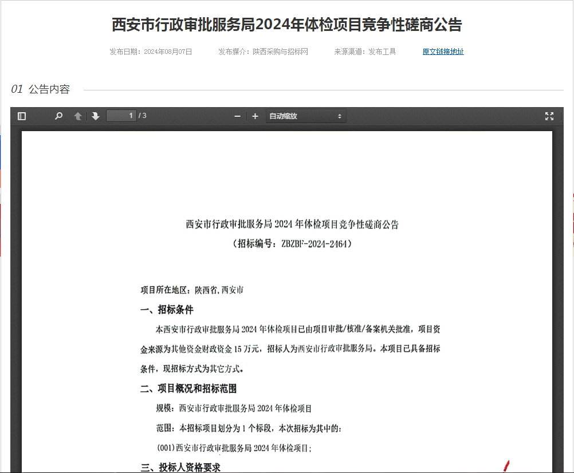Open the 自动缩放 zoom dropdown
The height and width of the screenshot is (473, 574).
[306, 116]
